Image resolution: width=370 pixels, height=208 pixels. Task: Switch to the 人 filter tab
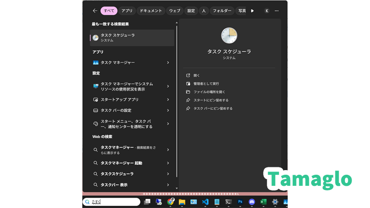click(204, 11)
